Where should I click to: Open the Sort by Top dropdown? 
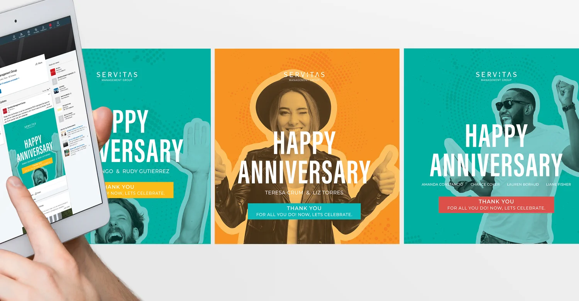(x=46, y=90)
